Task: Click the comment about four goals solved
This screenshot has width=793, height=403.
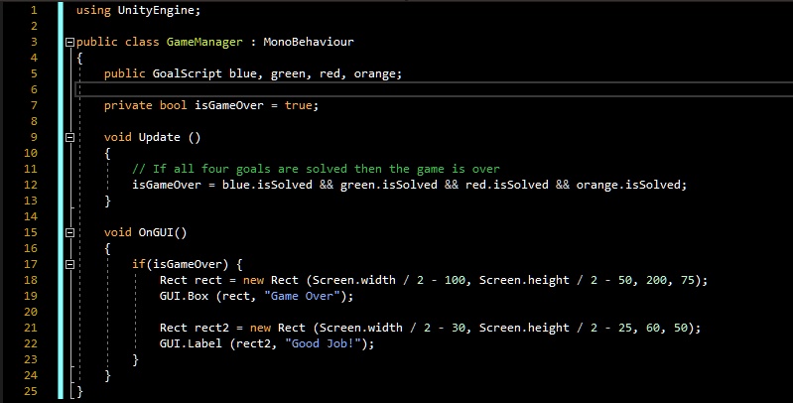Action: (316, 169)
